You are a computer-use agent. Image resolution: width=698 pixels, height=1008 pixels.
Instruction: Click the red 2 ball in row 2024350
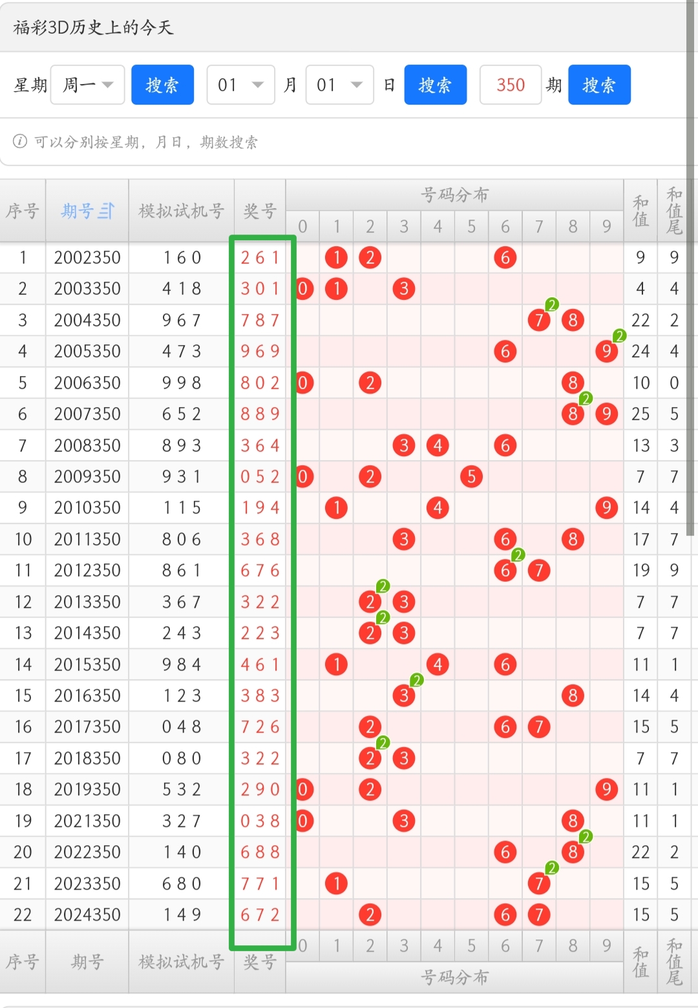click(x=370, y=914)
